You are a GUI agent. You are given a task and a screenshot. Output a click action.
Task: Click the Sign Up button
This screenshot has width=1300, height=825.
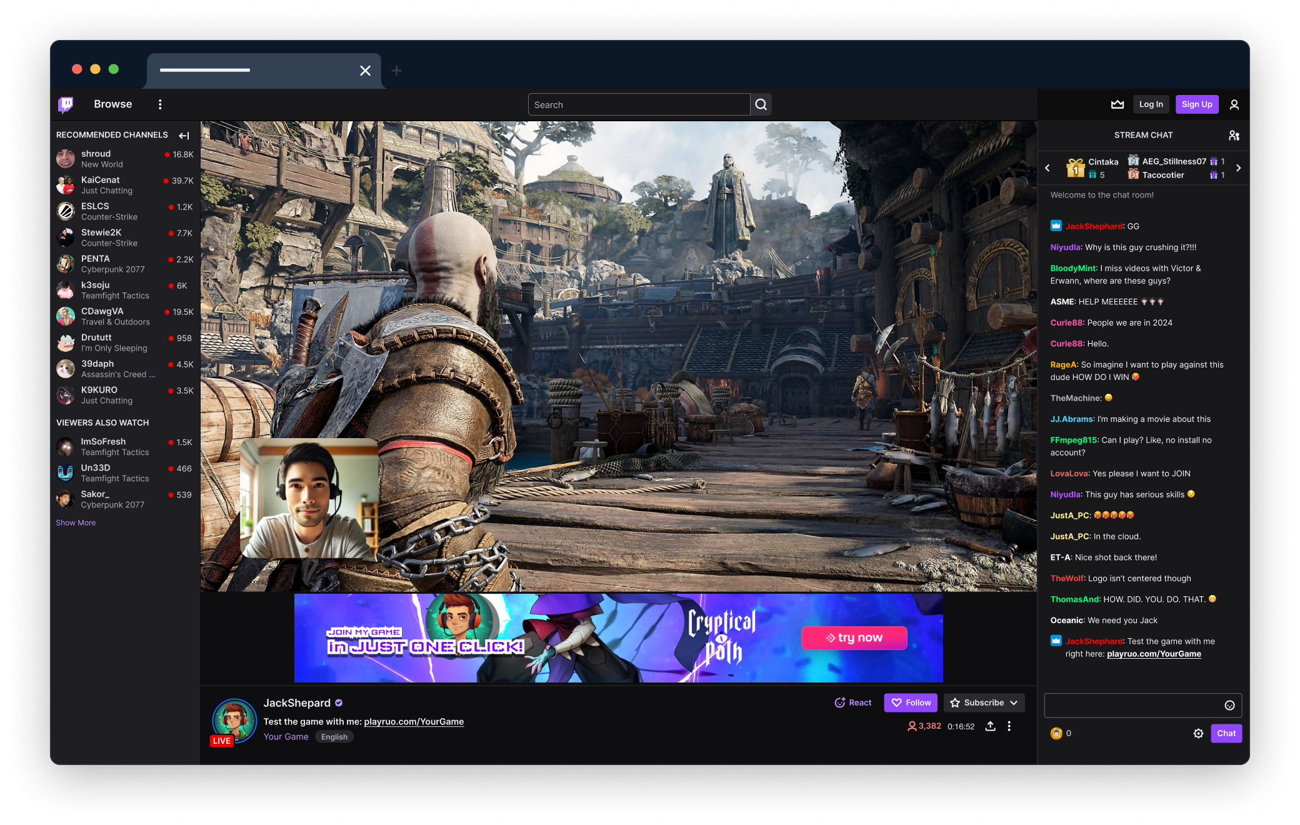coord(1197,104)
